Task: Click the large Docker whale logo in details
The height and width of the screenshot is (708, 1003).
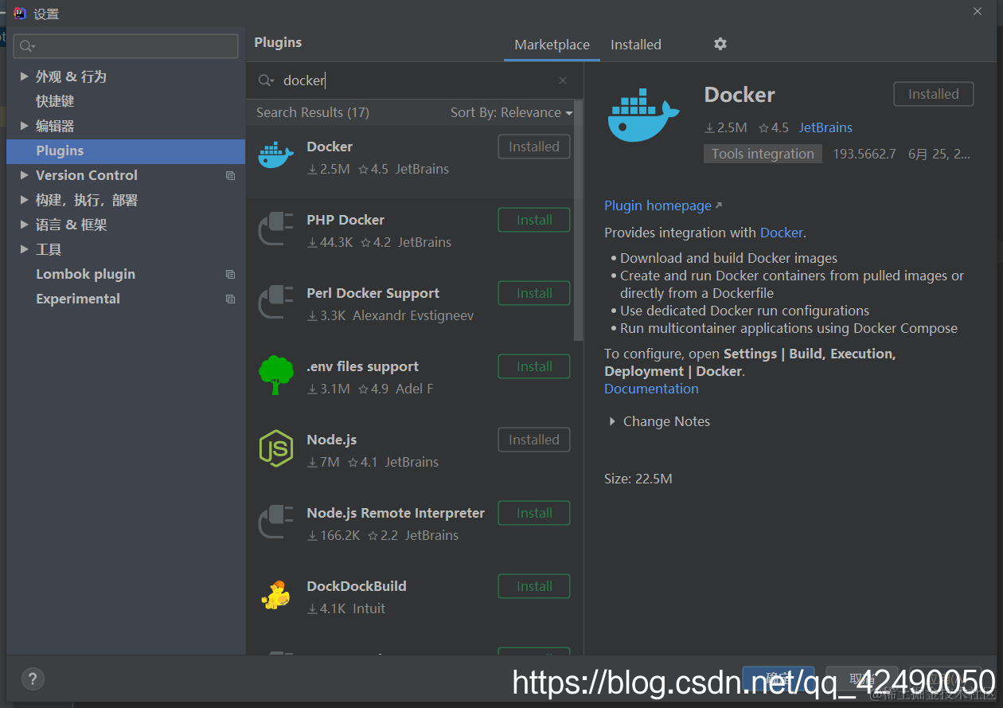Action: pos(643,115)
